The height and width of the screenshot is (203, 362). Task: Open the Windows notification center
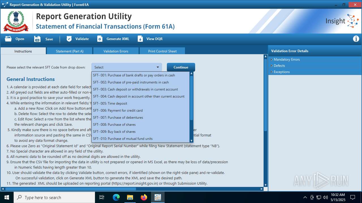(x=353, y=197)
